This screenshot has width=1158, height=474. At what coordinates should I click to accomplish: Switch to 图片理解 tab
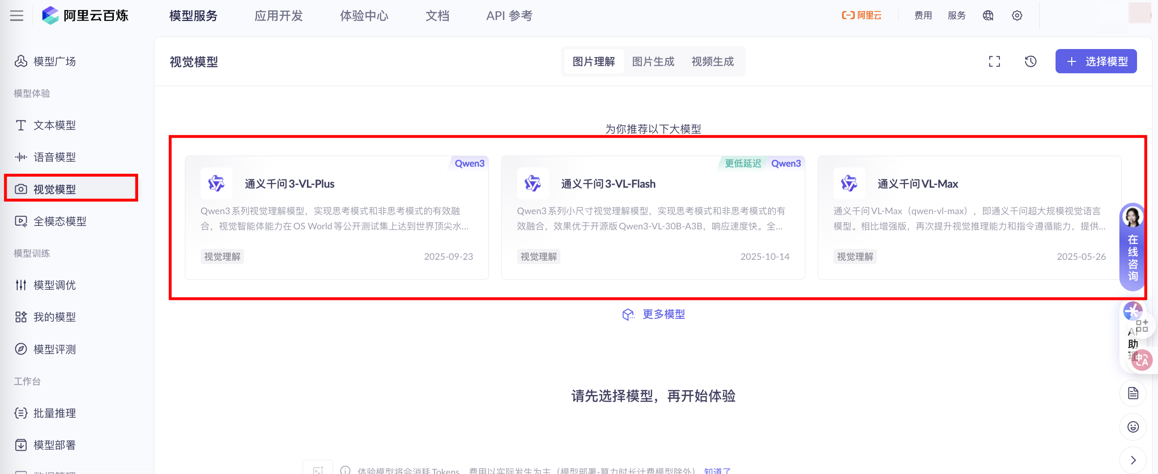[594, 61]
